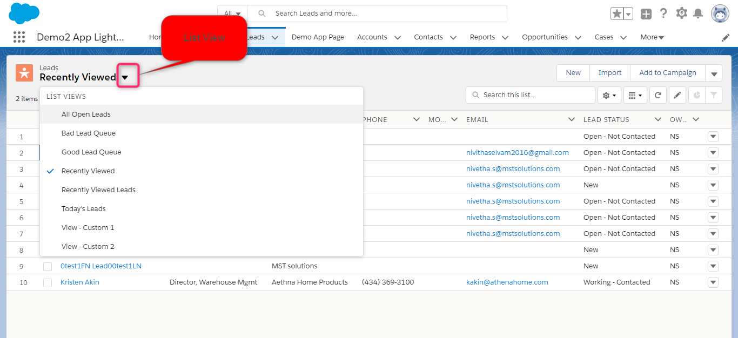The width and height of the screenshot is (738, 338).
Task: Toggle the favorite star for this page
Action: click(618, 13)
